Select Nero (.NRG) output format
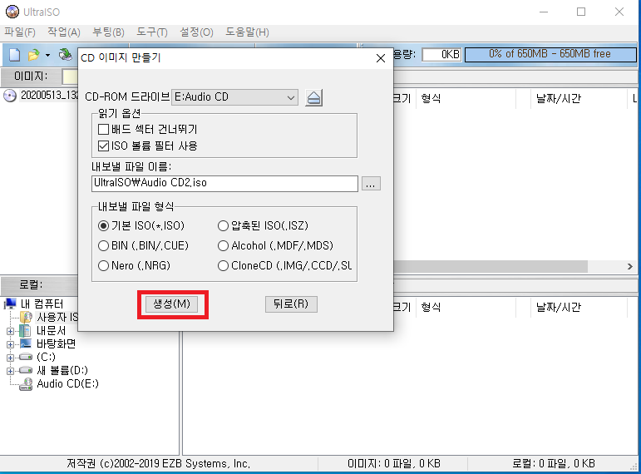Viewport: 641px width, 474px height. [x=103, y=266]
